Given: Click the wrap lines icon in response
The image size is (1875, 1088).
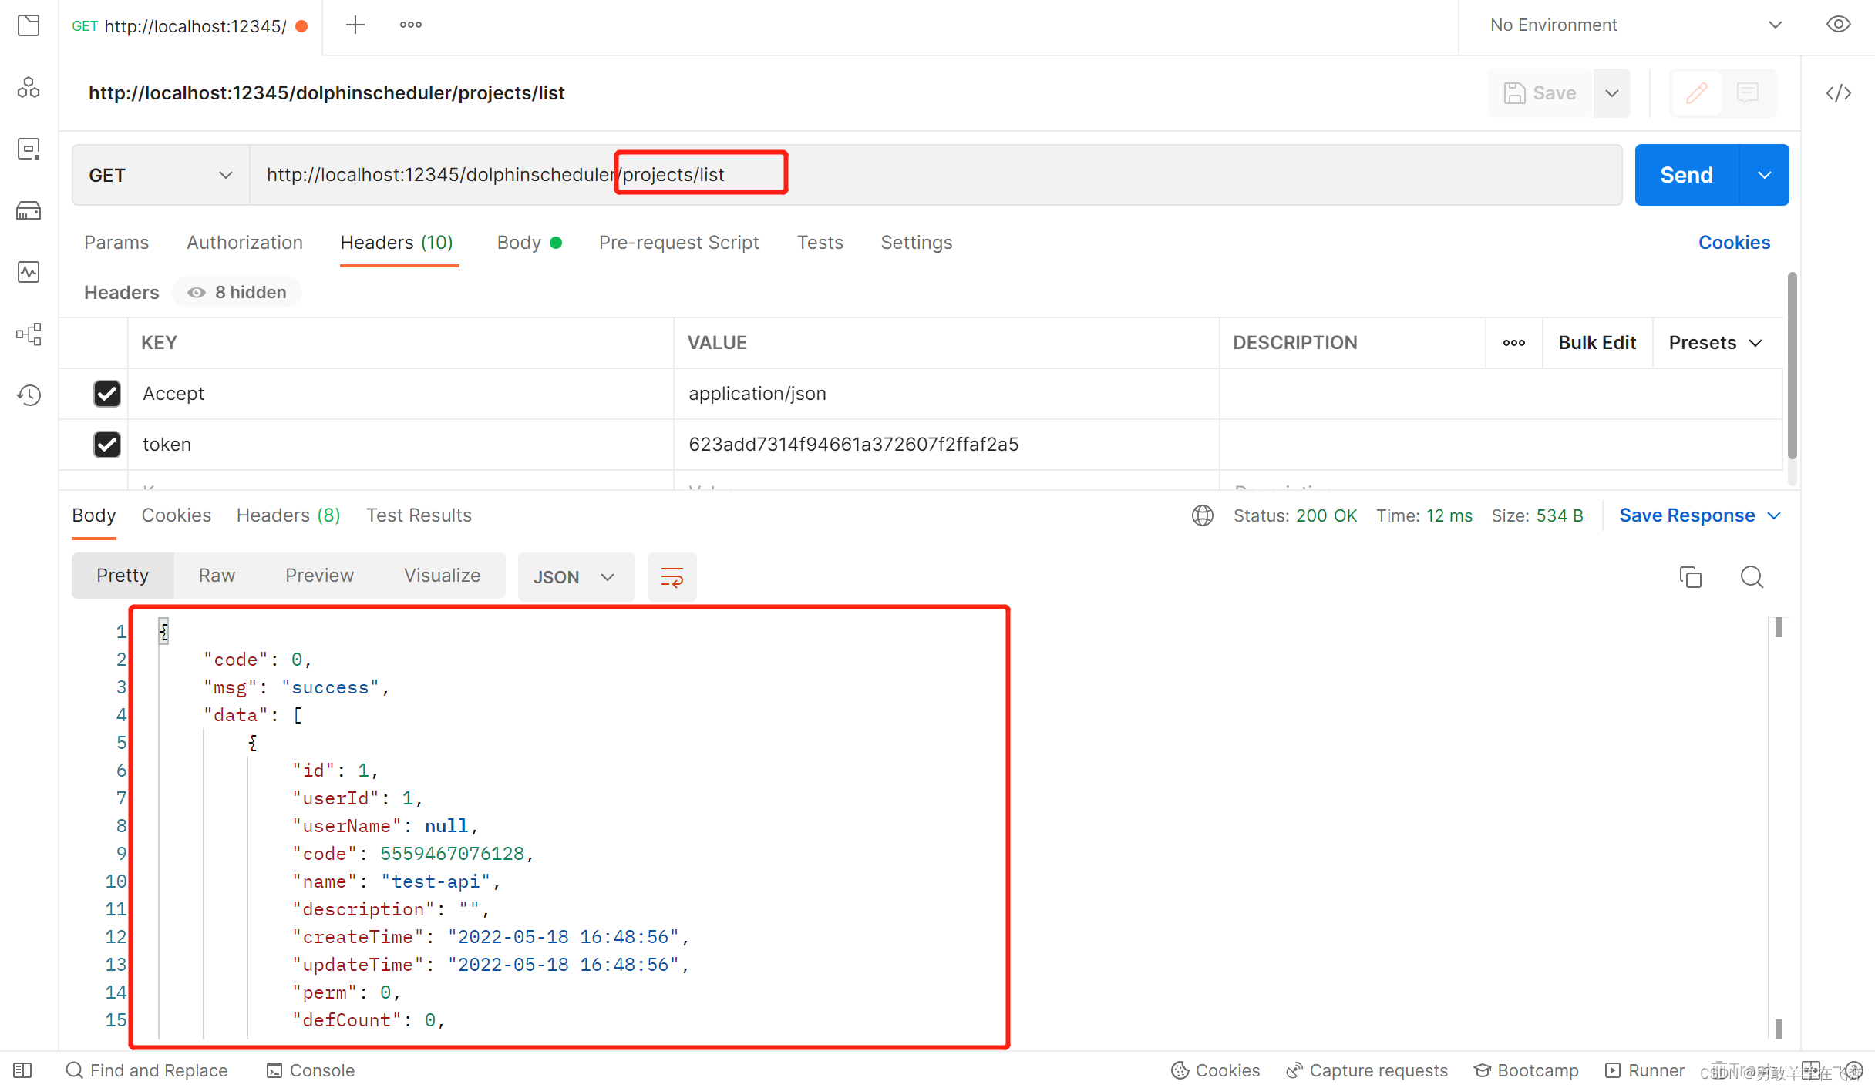Looking at the screenshot, I should coord(672,576).
